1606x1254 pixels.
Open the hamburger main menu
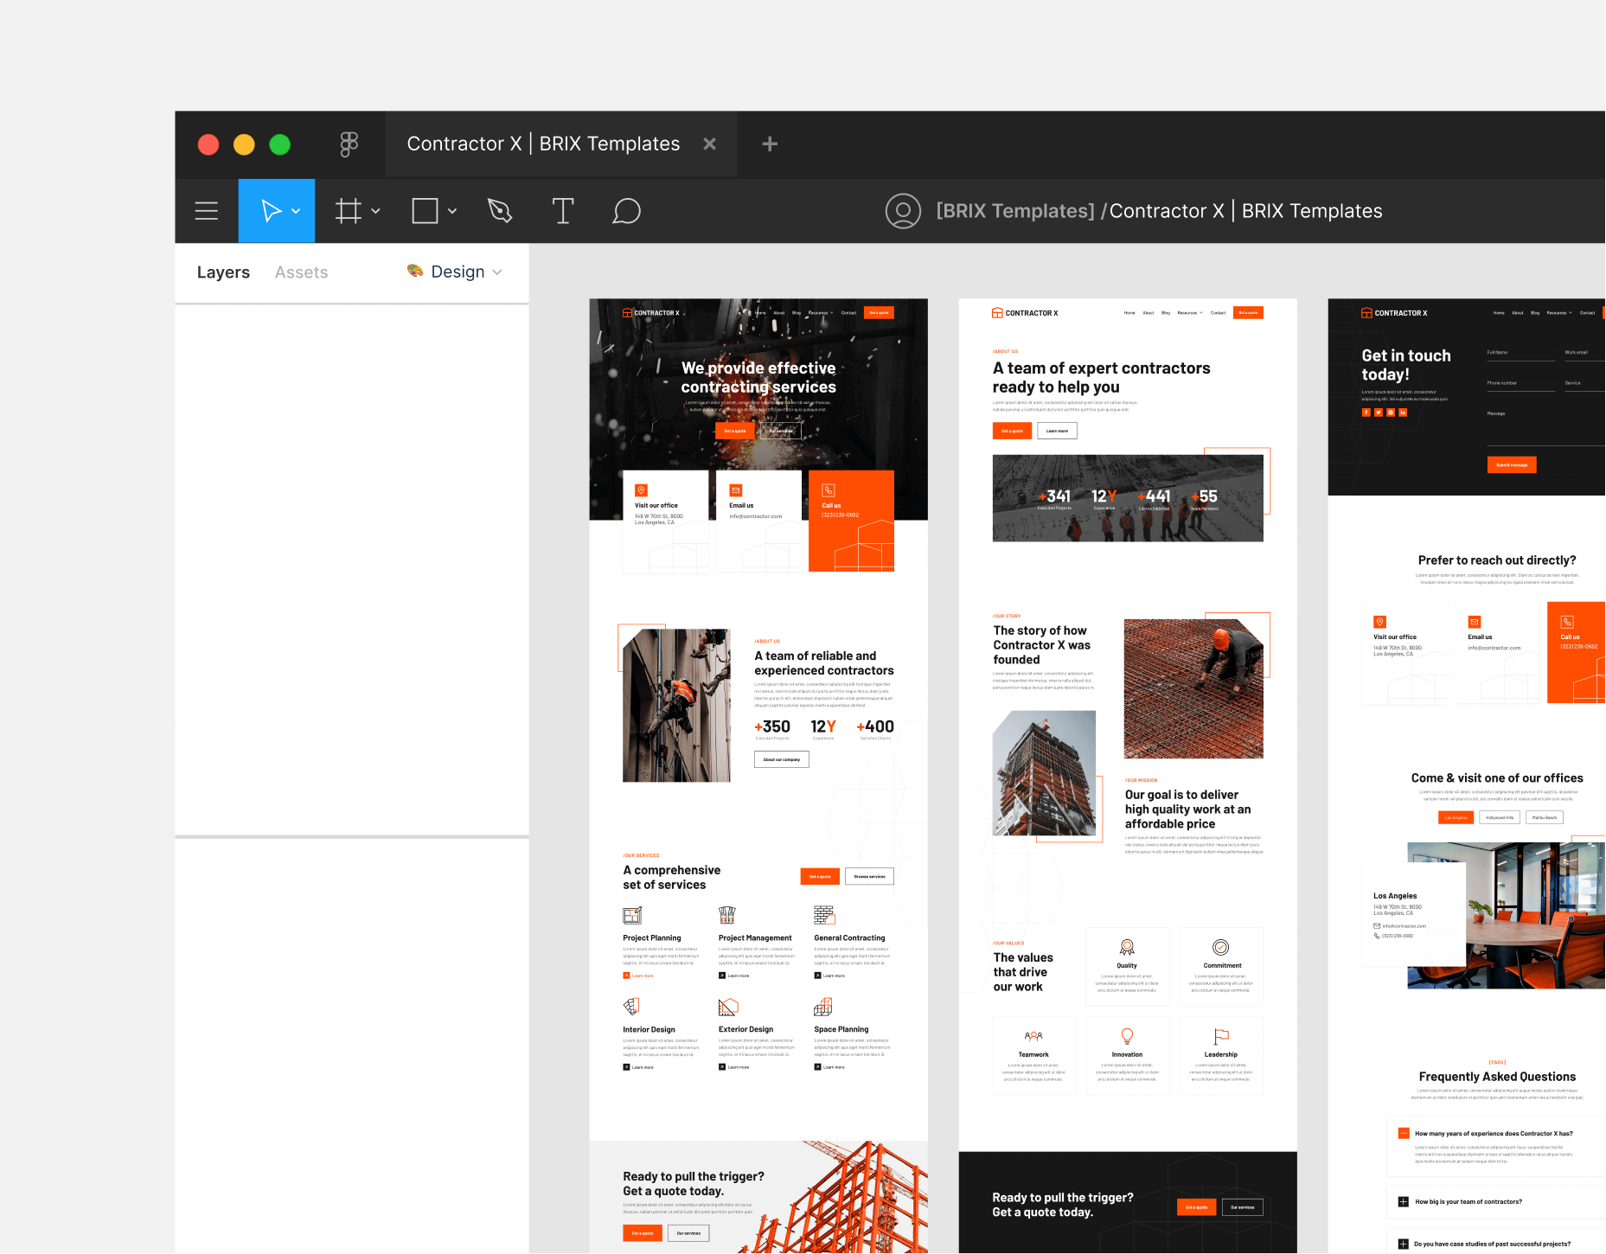[x=207, y=211]
